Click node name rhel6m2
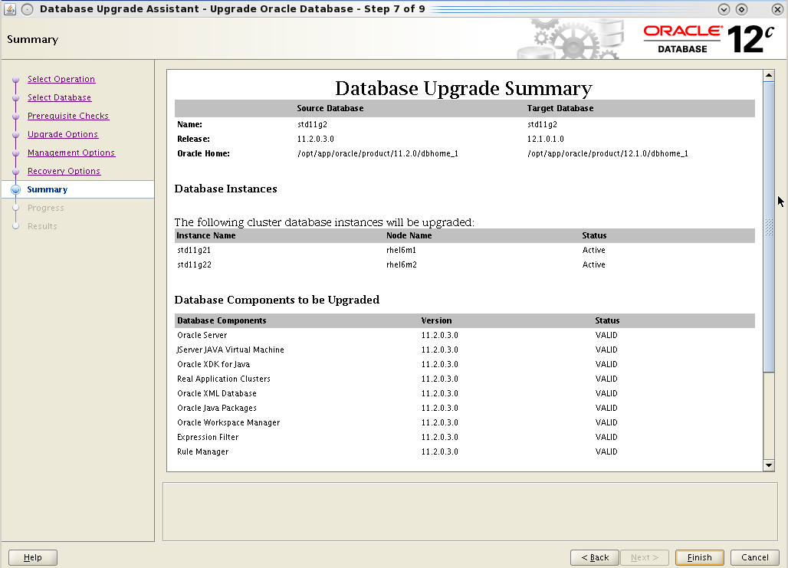788x568 pixels. [402, 264]
